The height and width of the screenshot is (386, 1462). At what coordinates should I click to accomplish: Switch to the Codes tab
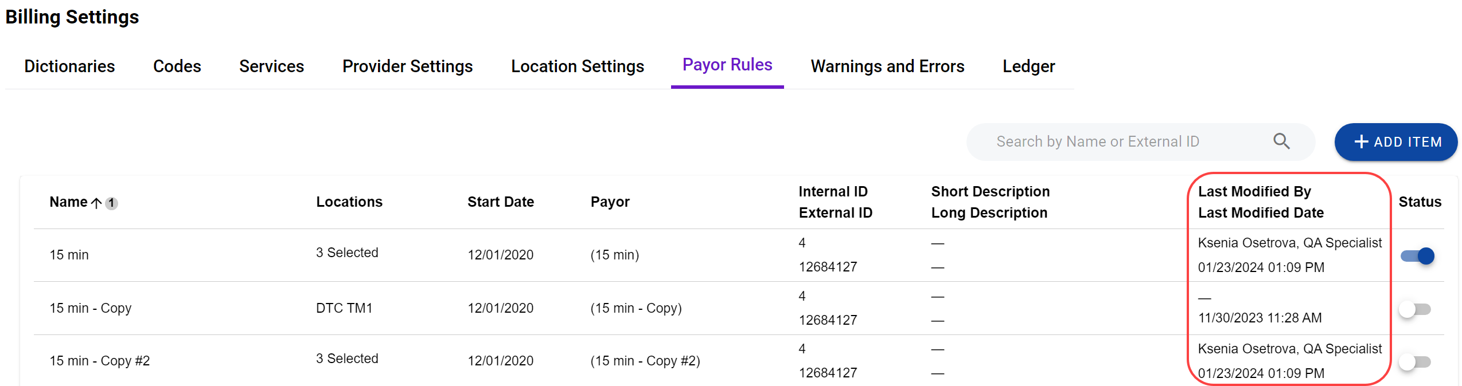click(177, 66)
